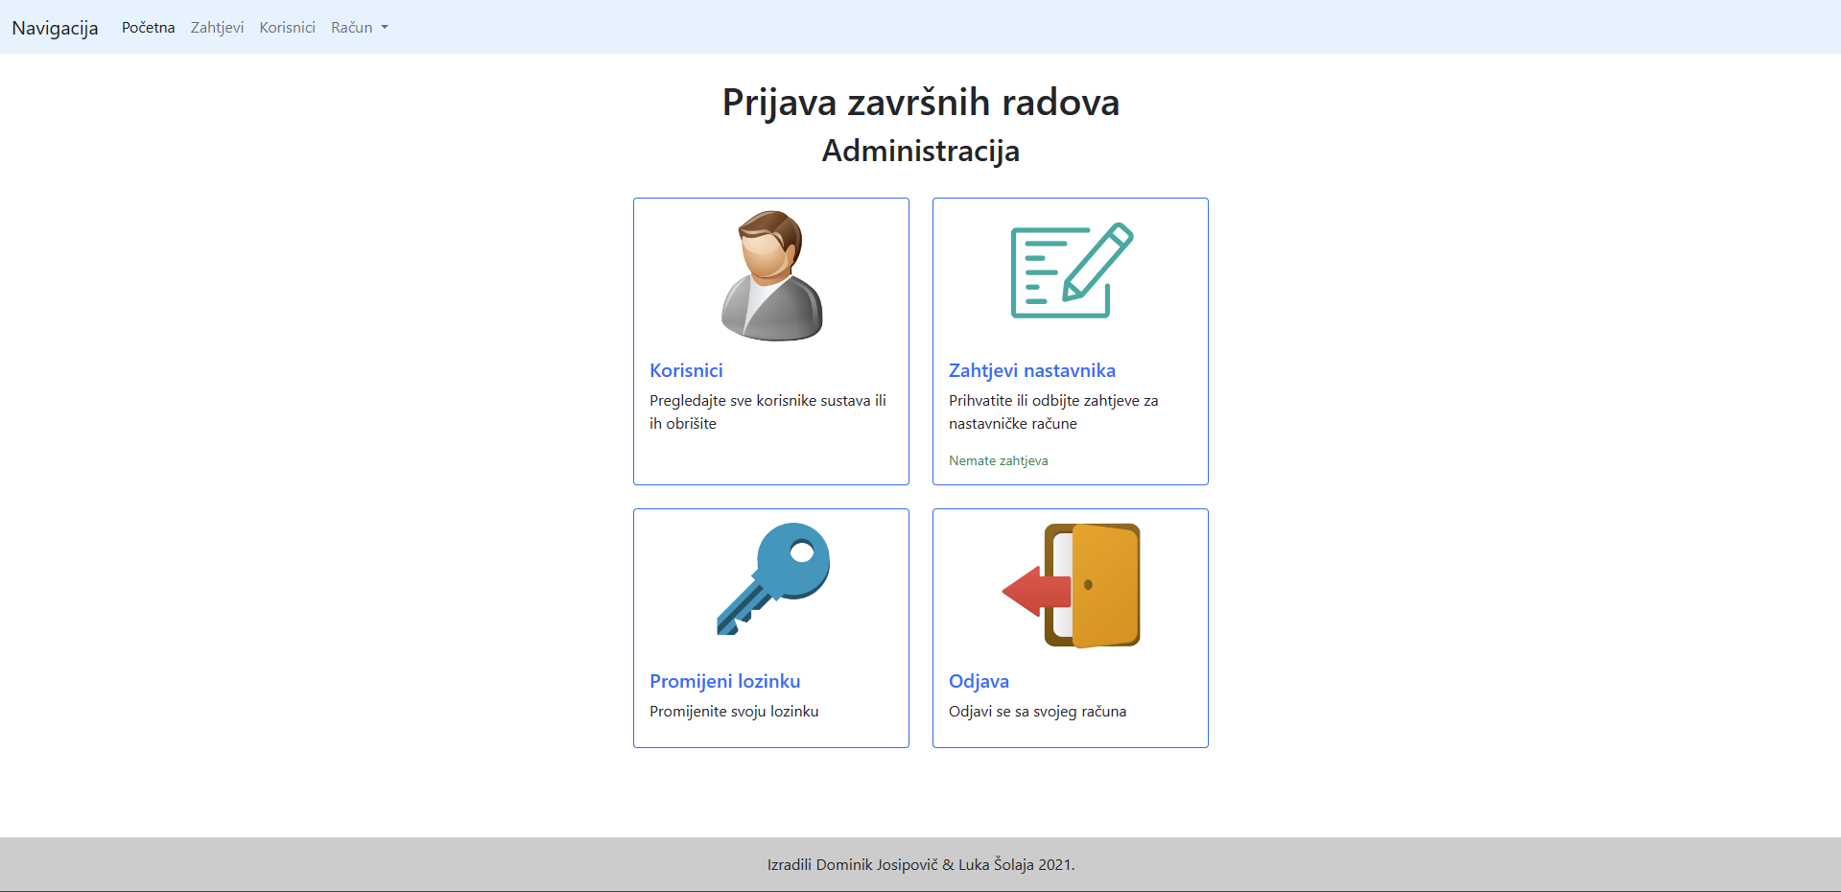This screenshot has width=1841, height=892.
Task: Expand the Račun dropdown menu
Action: (359, 27)
